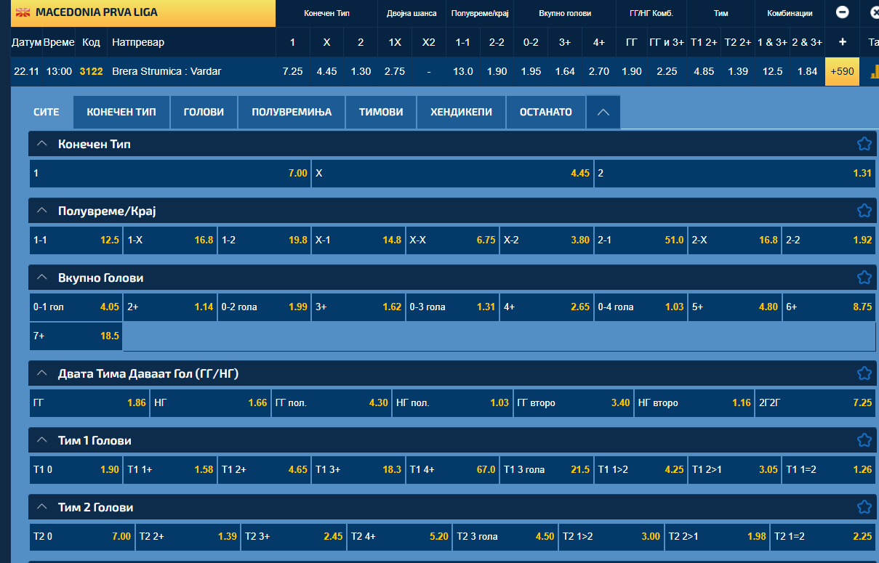The image size is (879, 563).
Task: Select odds 7.00 for home win
Action: point(170,174)
